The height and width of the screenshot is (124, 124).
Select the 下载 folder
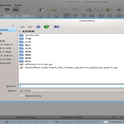coord(25,39)
